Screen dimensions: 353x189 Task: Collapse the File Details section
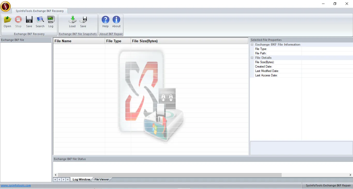tap(252, 58)
